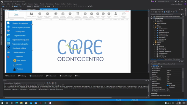
Task: Click the Cancelar cita ribbon icon
Action: [109, 14]
